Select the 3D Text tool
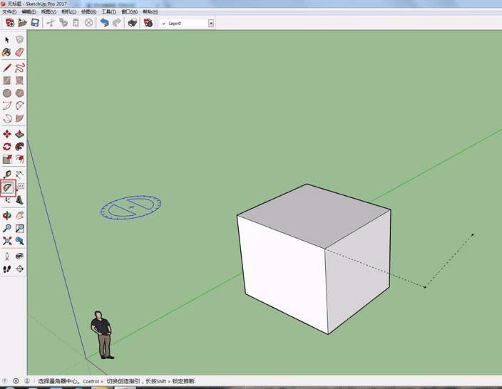This screenshot has height=389, width=502. click(x=19, y=200)
